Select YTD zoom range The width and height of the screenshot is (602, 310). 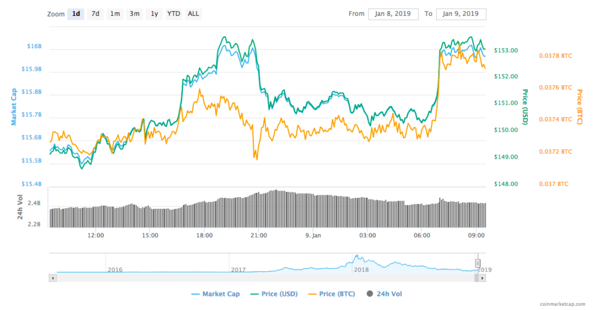point(173,14)
